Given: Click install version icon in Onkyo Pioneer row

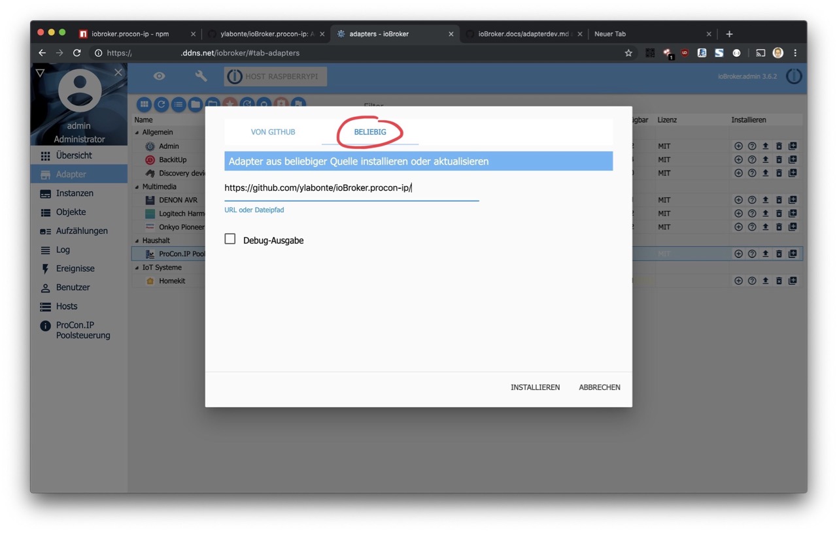Looking at the screenshot, I should pos(793,227).
